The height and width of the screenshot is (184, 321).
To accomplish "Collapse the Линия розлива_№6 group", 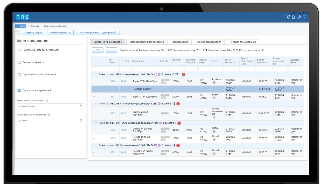I will 96,145.
